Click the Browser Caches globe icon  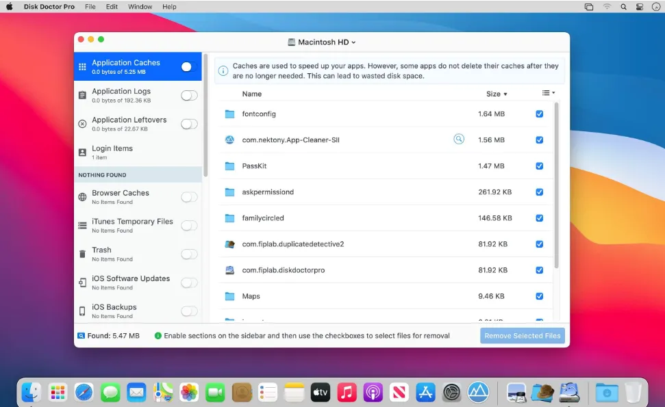coord(82,197)
